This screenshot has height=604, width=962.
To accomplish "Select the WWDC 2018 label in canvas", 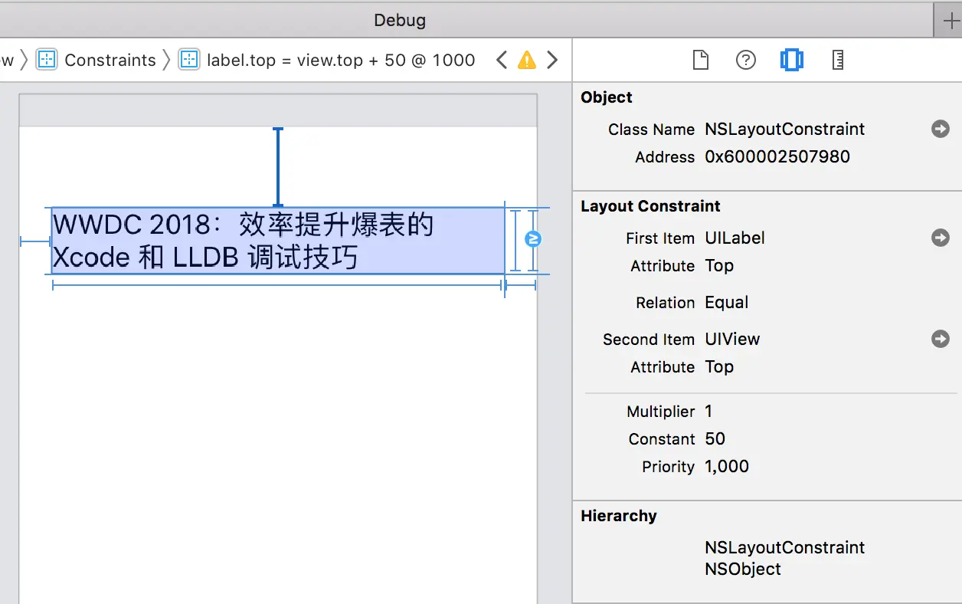I will tap(278, 241).
